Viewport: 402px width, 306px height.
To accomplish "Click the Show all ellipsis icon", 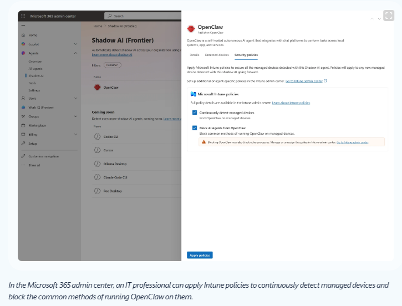I will pyautogui.click(x=23, y=165).
